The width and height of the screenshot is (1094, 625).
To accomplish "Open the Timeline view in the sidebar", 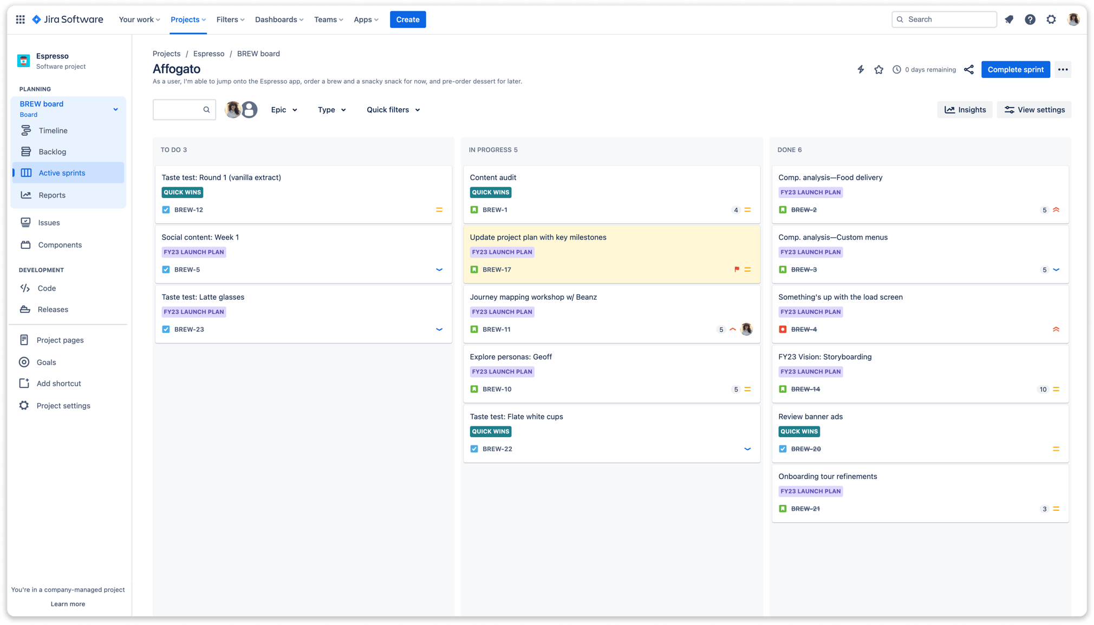I will pyautogui.click(x=53, y=130).
